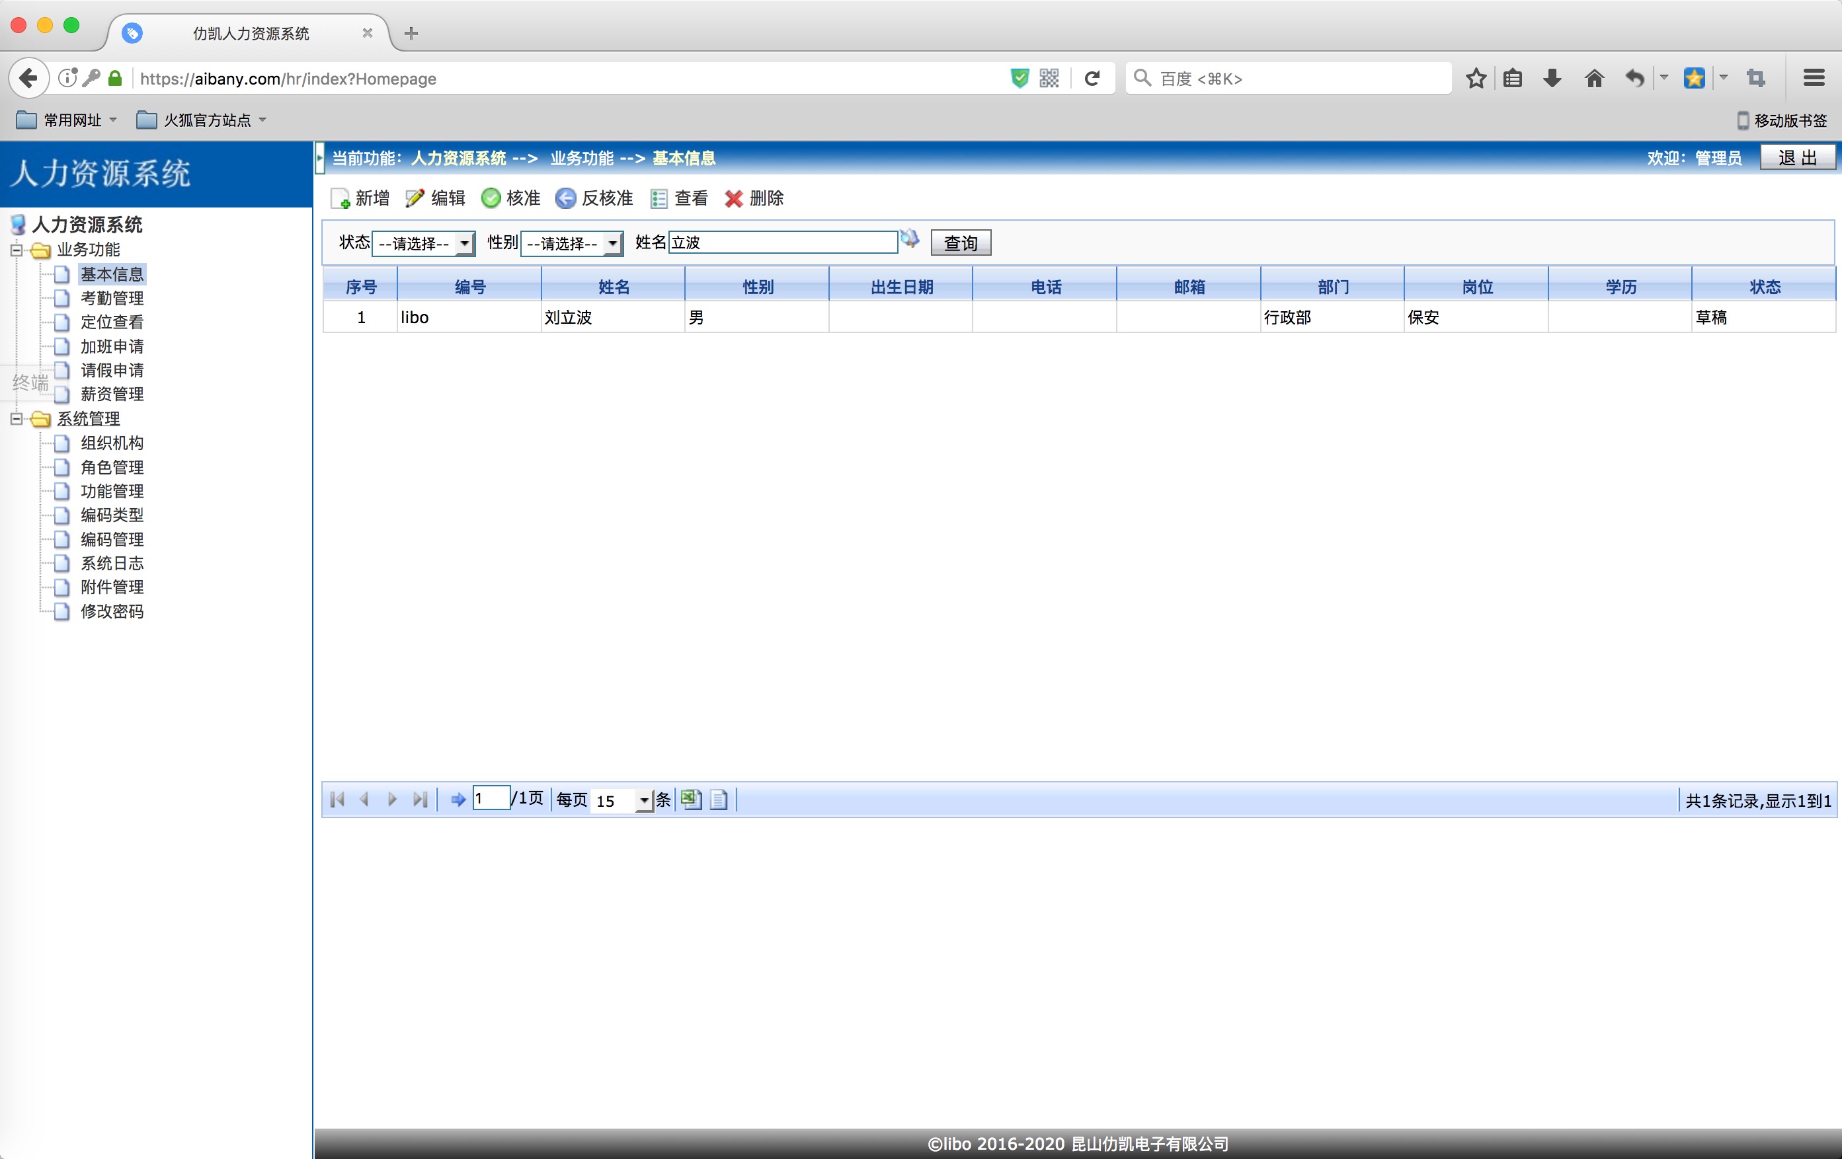Collapse the 业务功能 tree folder

tap(16, 250)
